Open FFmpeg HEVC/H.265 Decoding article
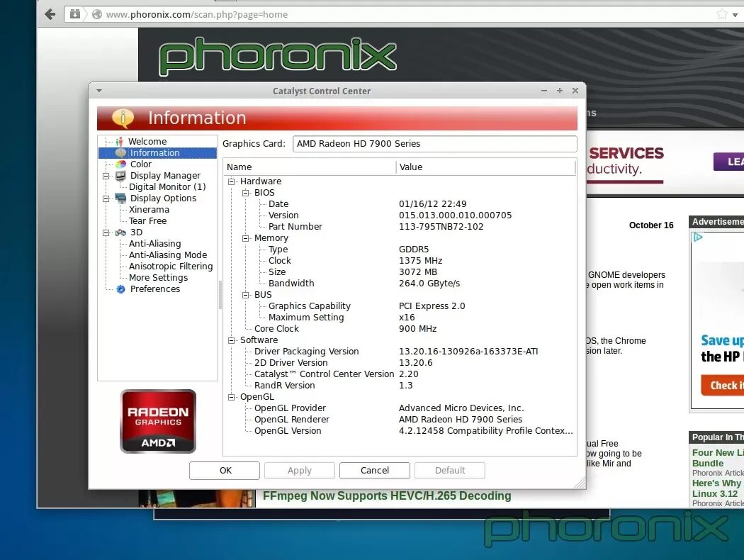 pos(387,496)
